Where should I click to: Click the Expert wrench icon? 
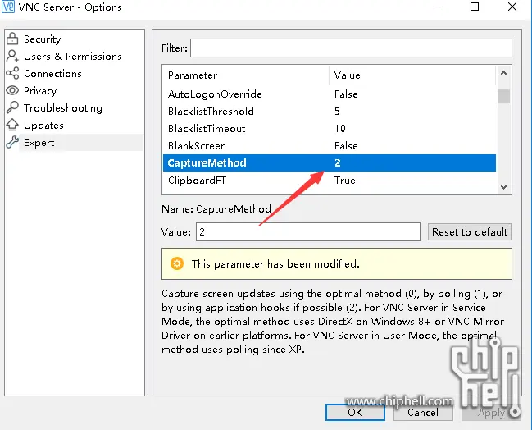click(12, 142)
